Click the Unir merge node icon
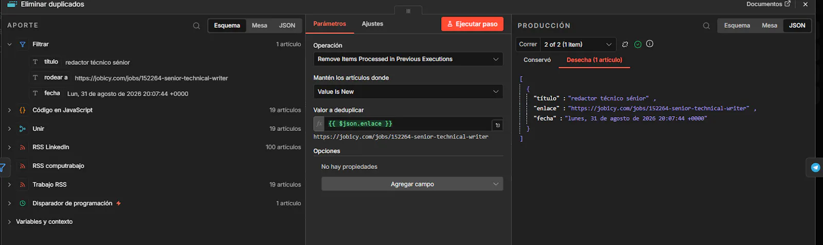The width and height of the screenshot is (823, 245). (23, 129)
